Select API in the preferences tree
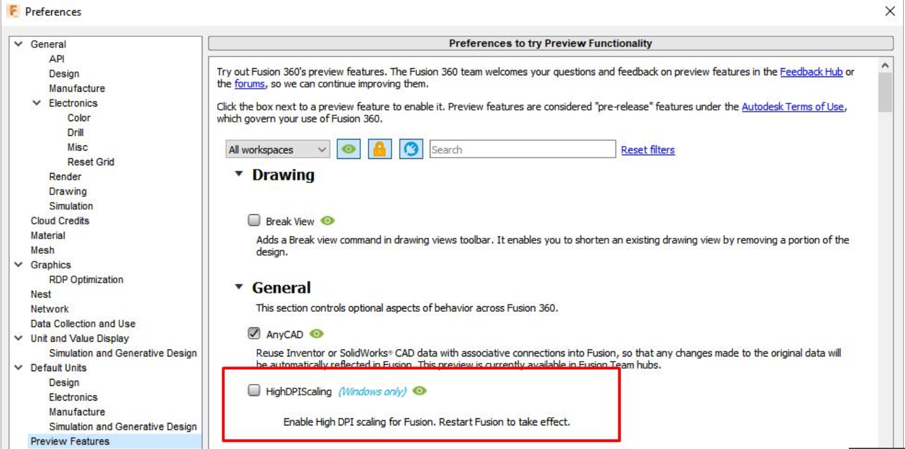This screenshot has width=905, height=449. 57,59
